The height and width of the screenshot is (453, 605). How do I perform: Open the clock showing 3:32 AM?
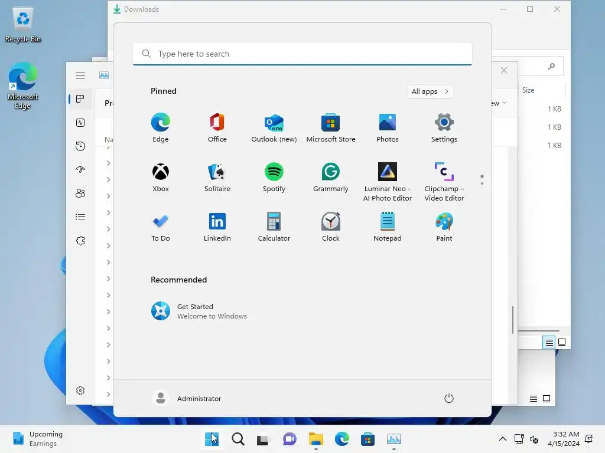pyautogui.click(x=564, y=439)
